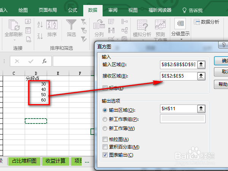Open the Advanced filter icon
Viewport: 228px width, 171px height.
[x=84, y=39]
